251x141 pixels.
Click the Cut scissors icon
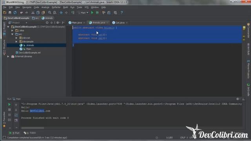pos(33,13)
